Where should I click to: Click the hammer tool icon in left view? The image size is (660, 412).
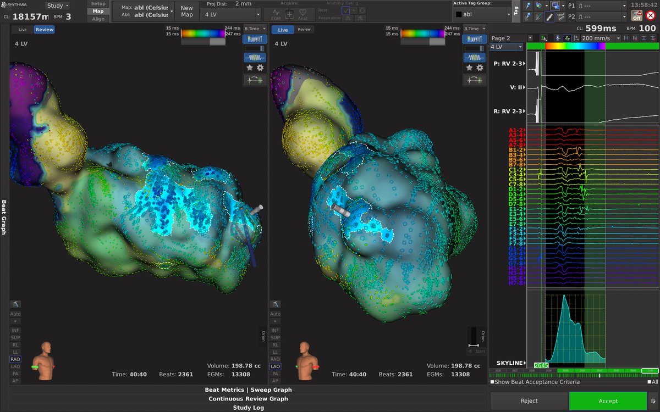click(x=15, y=304)
